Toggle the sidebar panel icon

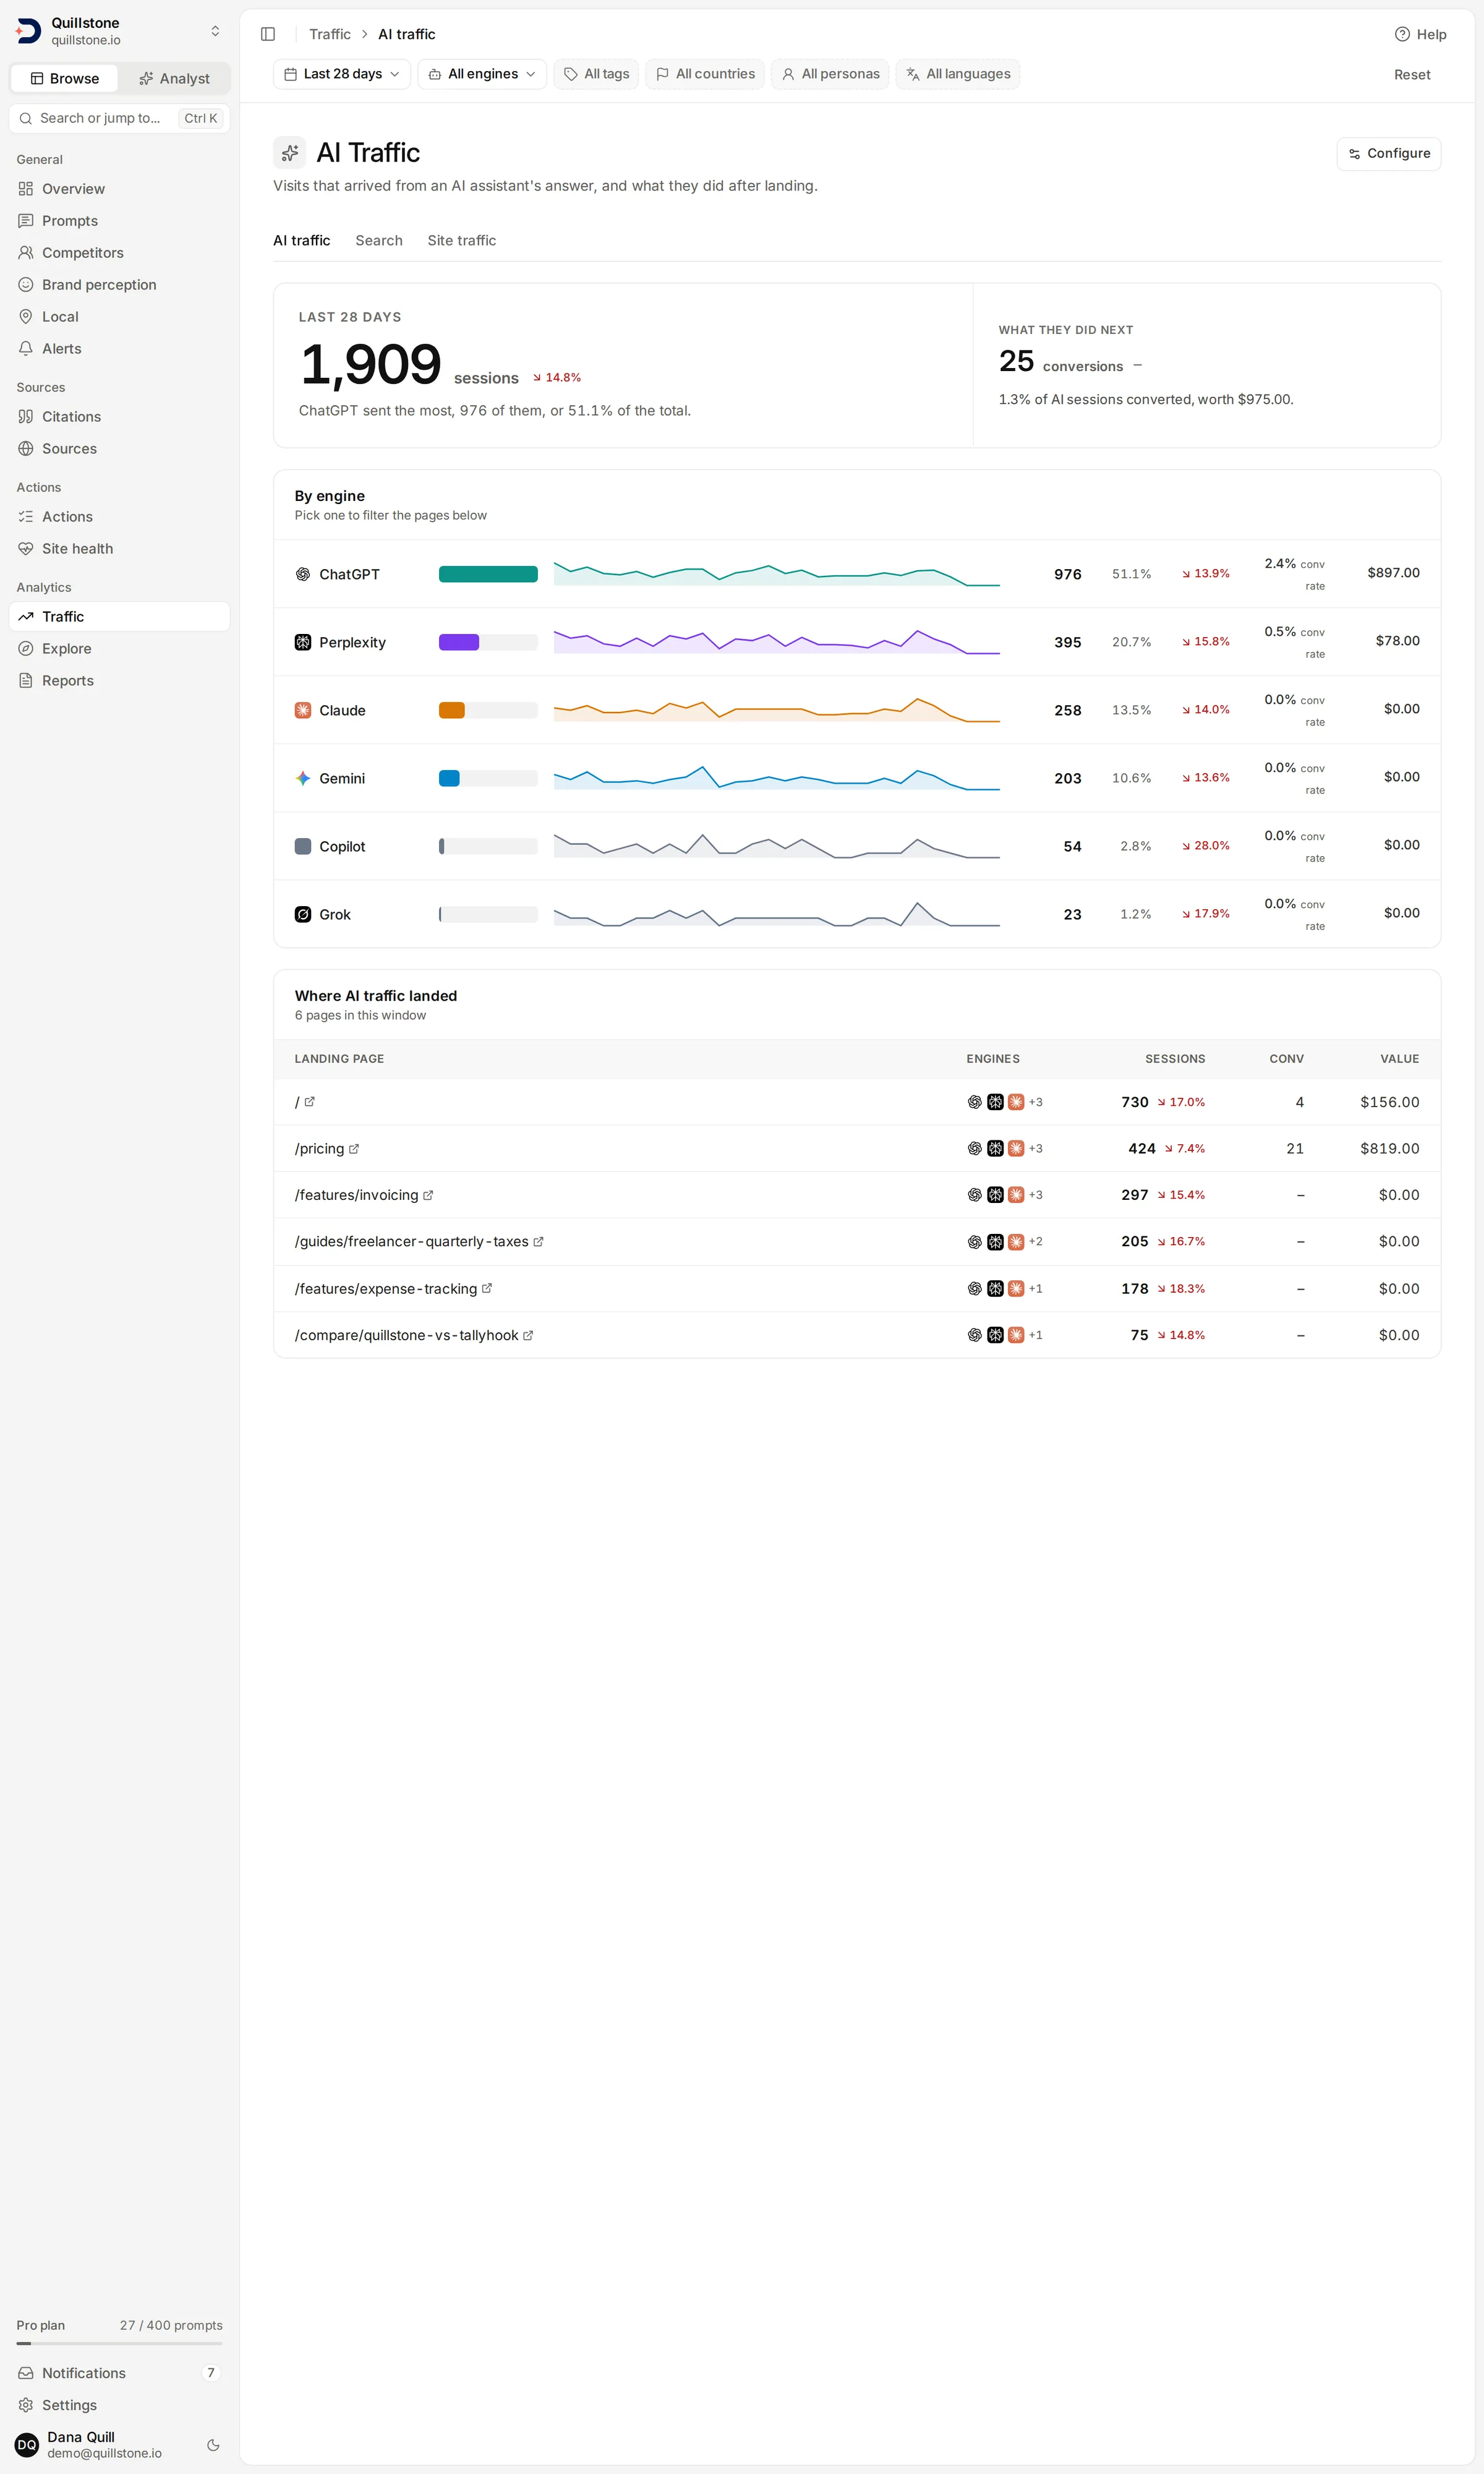coord(268,34)
